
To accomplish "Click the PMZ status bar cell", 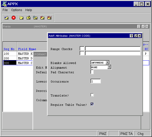I will click(x=103, y=134).
